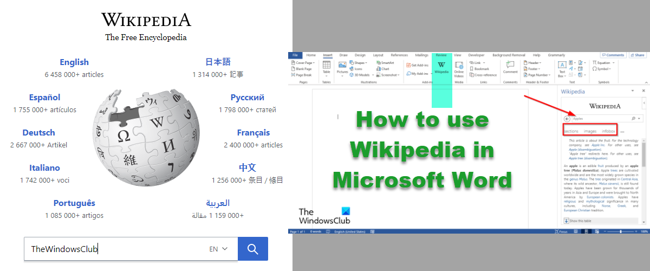Expand the Page Number dropdown
650x271 pixels.
[549, 75]
